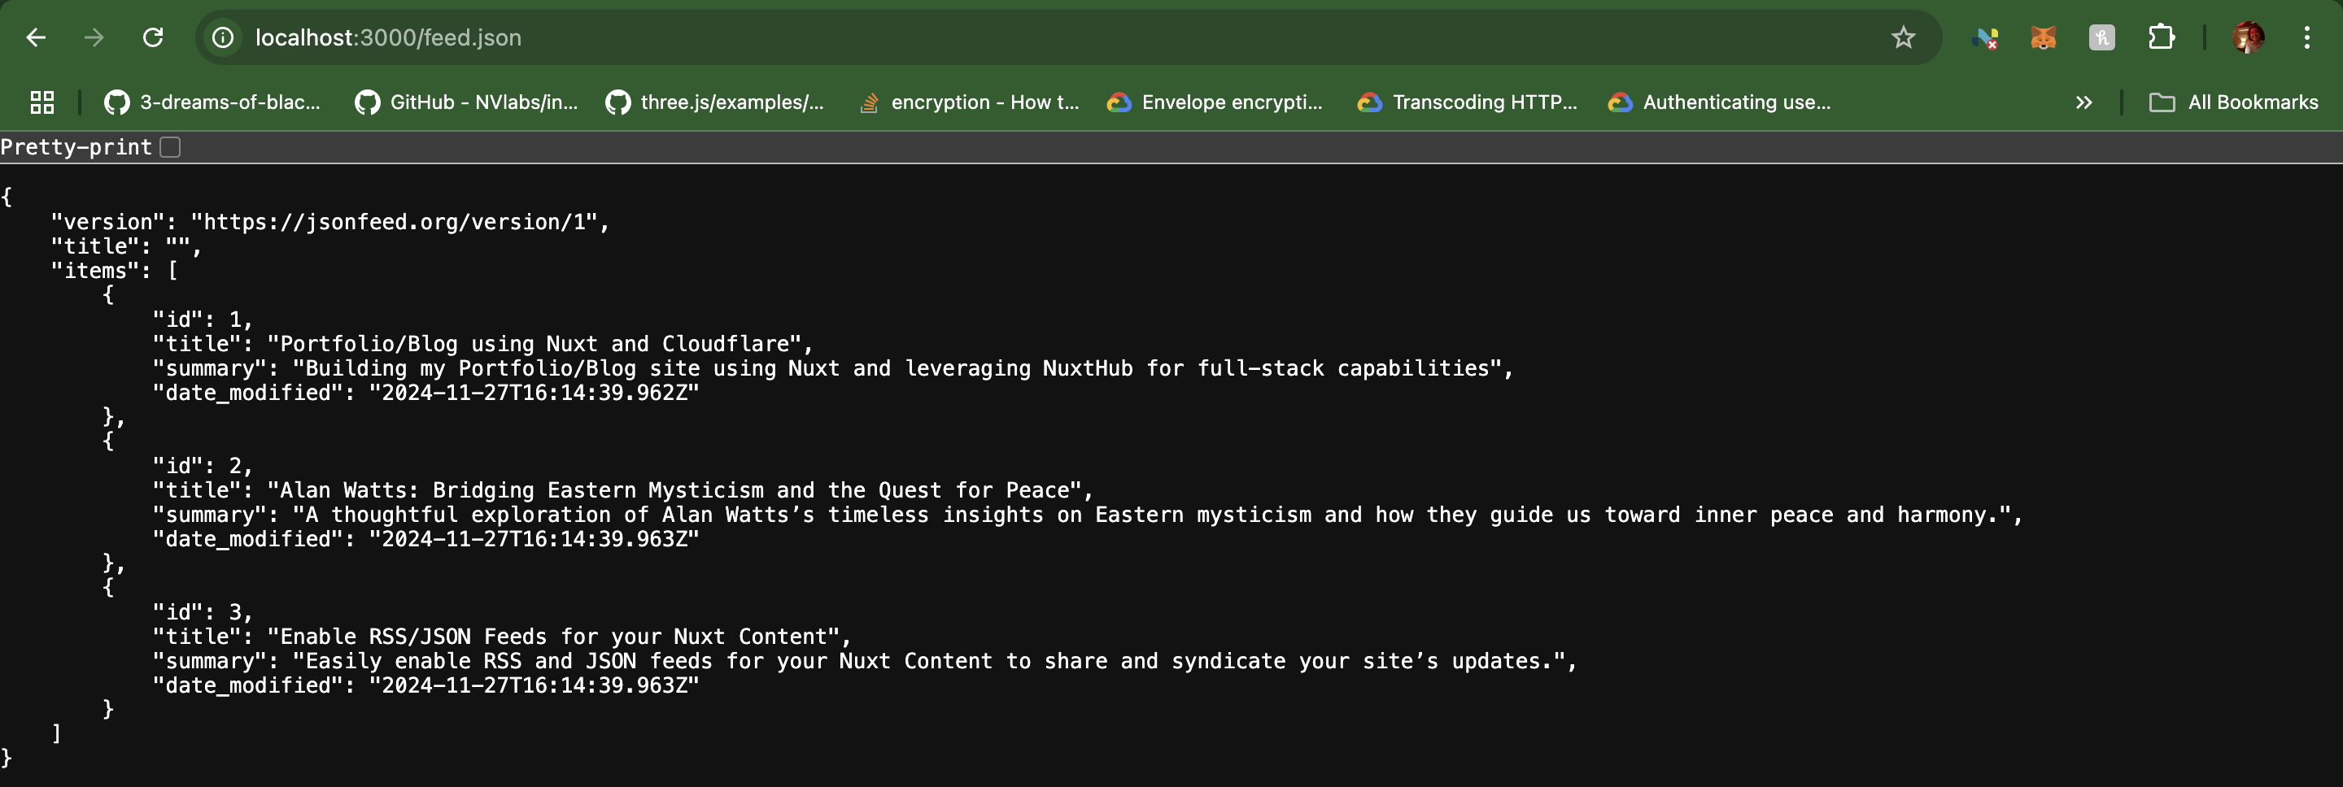The height and width of the screenshot is (787, 2343).
Task: Check Pretty-print to format the JSON
Action: click(168, 146)
